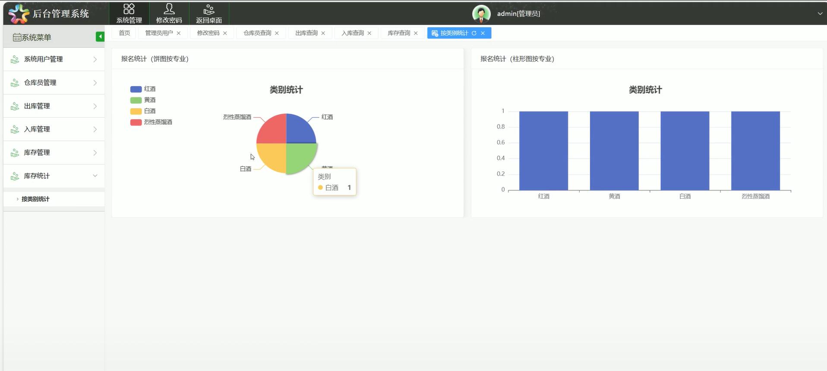Close the 按类别统计 tab
827x371 pixels.
(x=483, y=33)
